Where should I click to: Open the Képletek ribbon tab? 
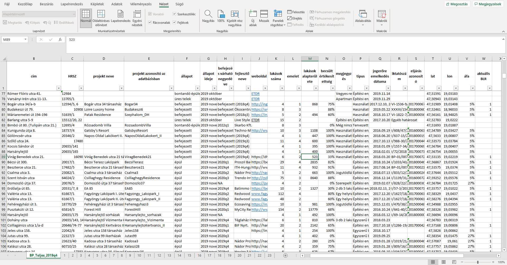point(97,4)
